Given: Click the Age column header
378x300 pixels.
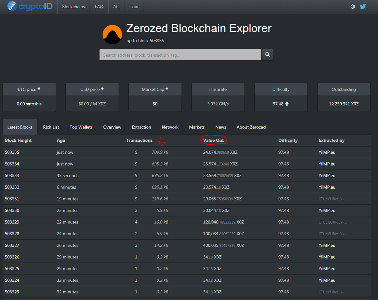Looking at the screenshot, I should [x=61, y=140].
